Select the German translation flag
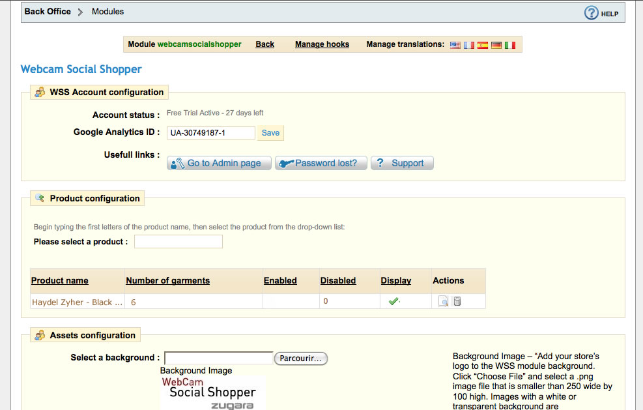The height and width of the screenshot is (410, 643). 496,45
